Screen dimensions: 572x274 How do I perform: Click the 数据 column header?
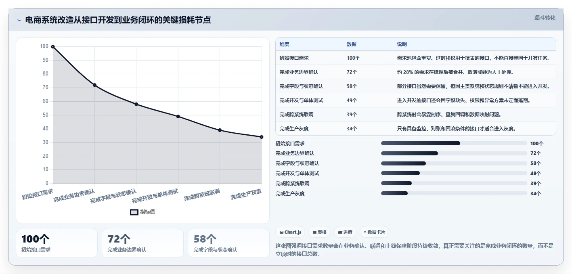coord(351,44)
